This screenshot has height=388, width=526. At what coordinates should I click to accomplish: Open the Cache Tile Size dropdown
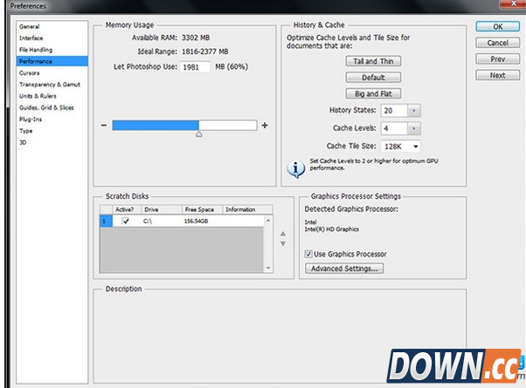coord(401,146)
